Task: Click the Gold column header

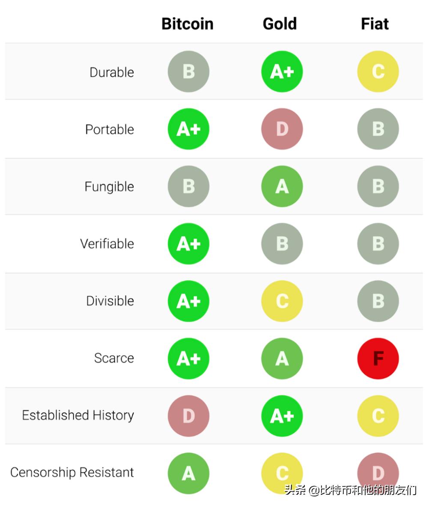Action: [x=280, y=24]
